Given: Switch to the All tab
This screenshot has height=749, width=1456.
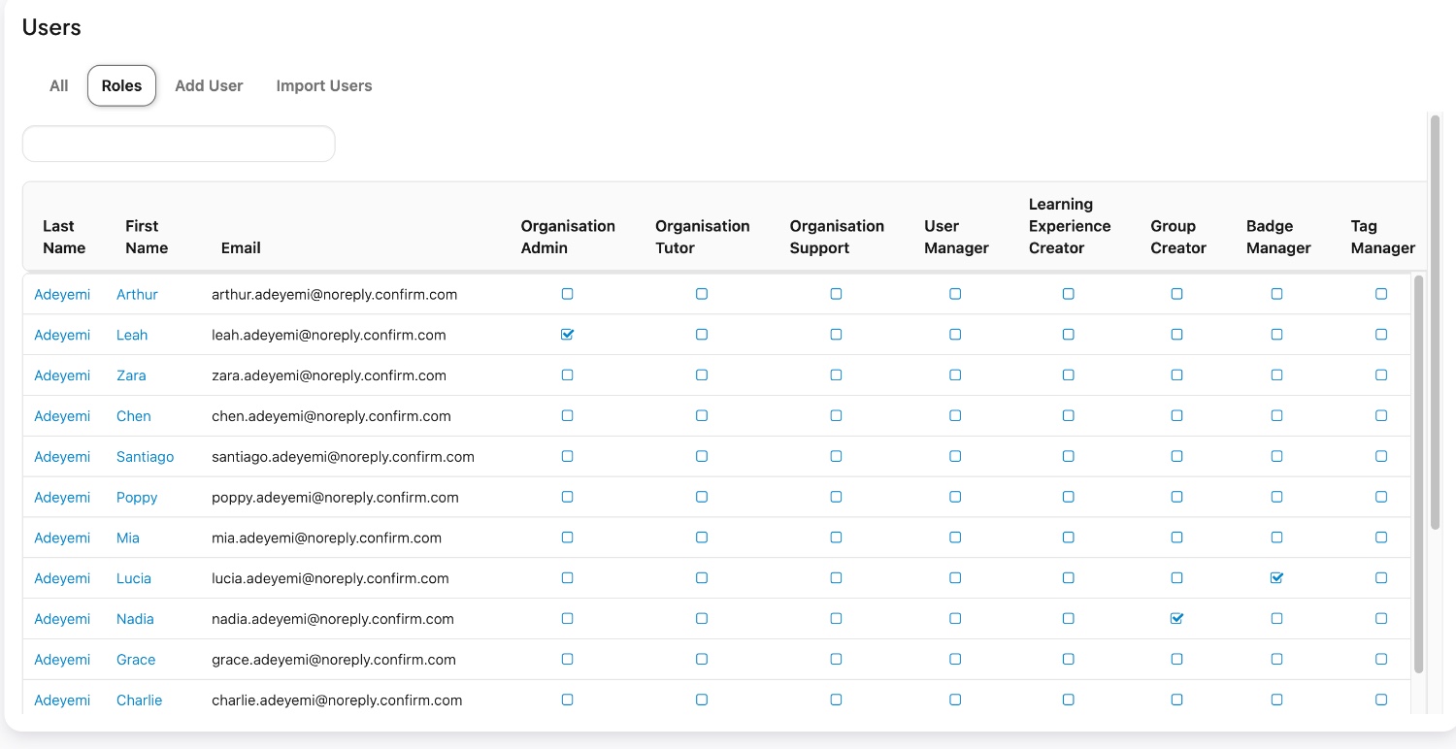Looking at the screenshot, I should pyautogui.click(x=59, y=85).
